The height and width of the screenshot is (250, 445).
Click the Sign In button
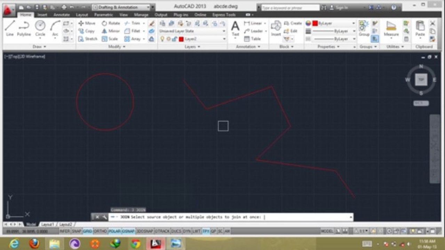[x=339, y=7]
